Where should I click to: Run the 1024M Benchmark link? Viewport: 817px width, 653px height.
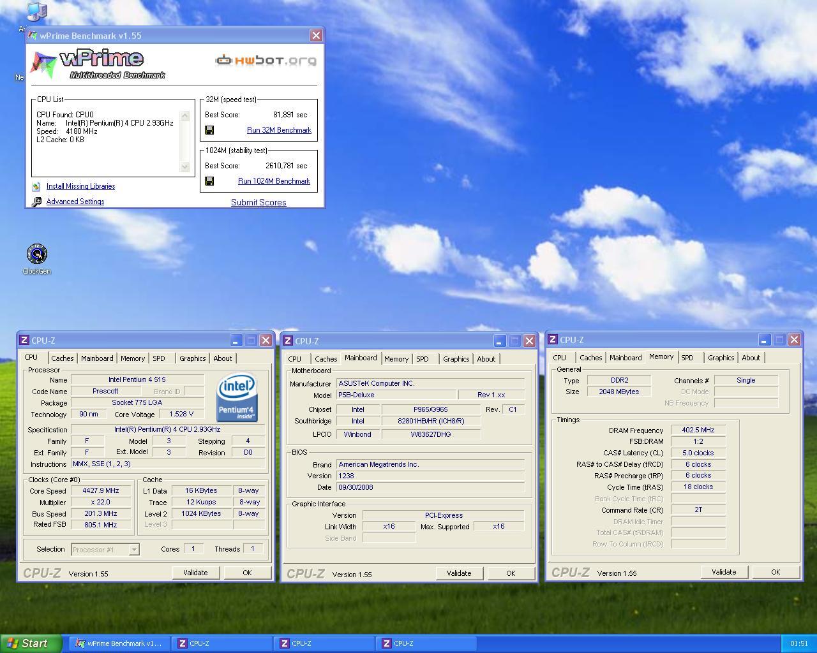coord(274,181)
